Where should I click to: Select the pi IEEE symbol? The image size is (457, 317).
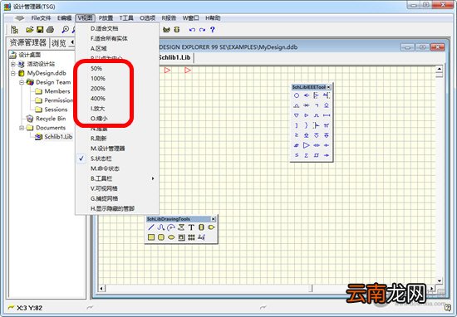point(327,125)
